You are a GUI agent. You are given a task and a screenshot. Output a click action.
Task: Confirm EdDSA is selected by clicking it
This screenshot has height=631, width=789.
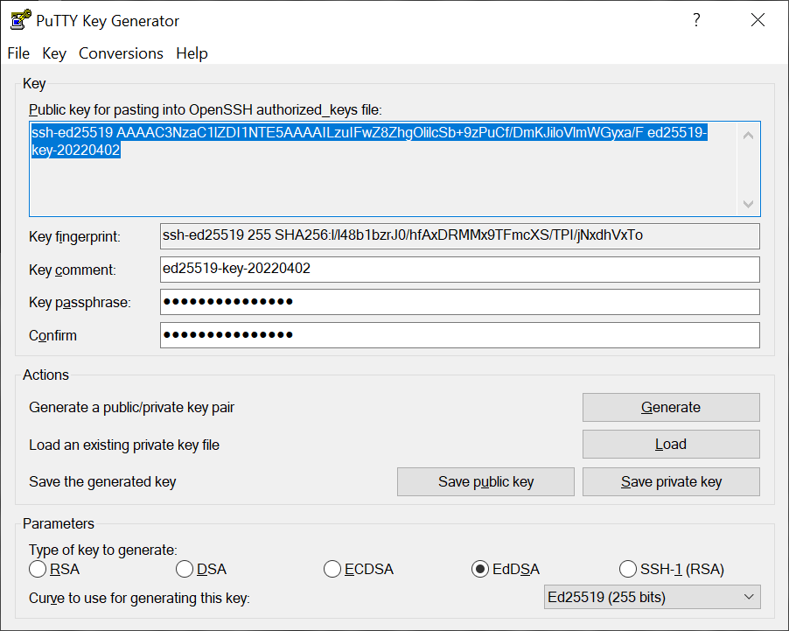click(x=479, y=569)
